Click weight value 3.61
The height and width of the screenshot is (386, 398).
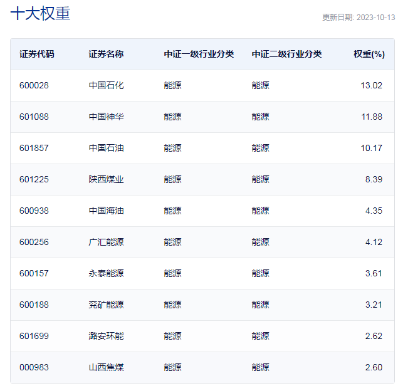(x=374, y=273)
